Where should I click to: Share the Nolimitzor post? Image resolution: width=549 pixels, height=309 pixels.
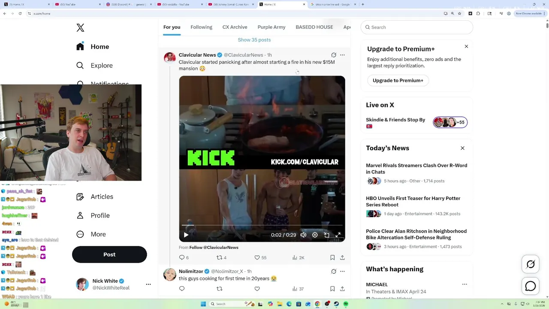342,289
